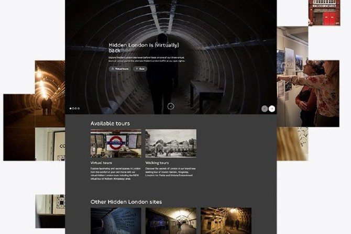The height and width of the screenshot is (234, 351).
Task: Click the Virtual tours hero button
Action: 120,69
